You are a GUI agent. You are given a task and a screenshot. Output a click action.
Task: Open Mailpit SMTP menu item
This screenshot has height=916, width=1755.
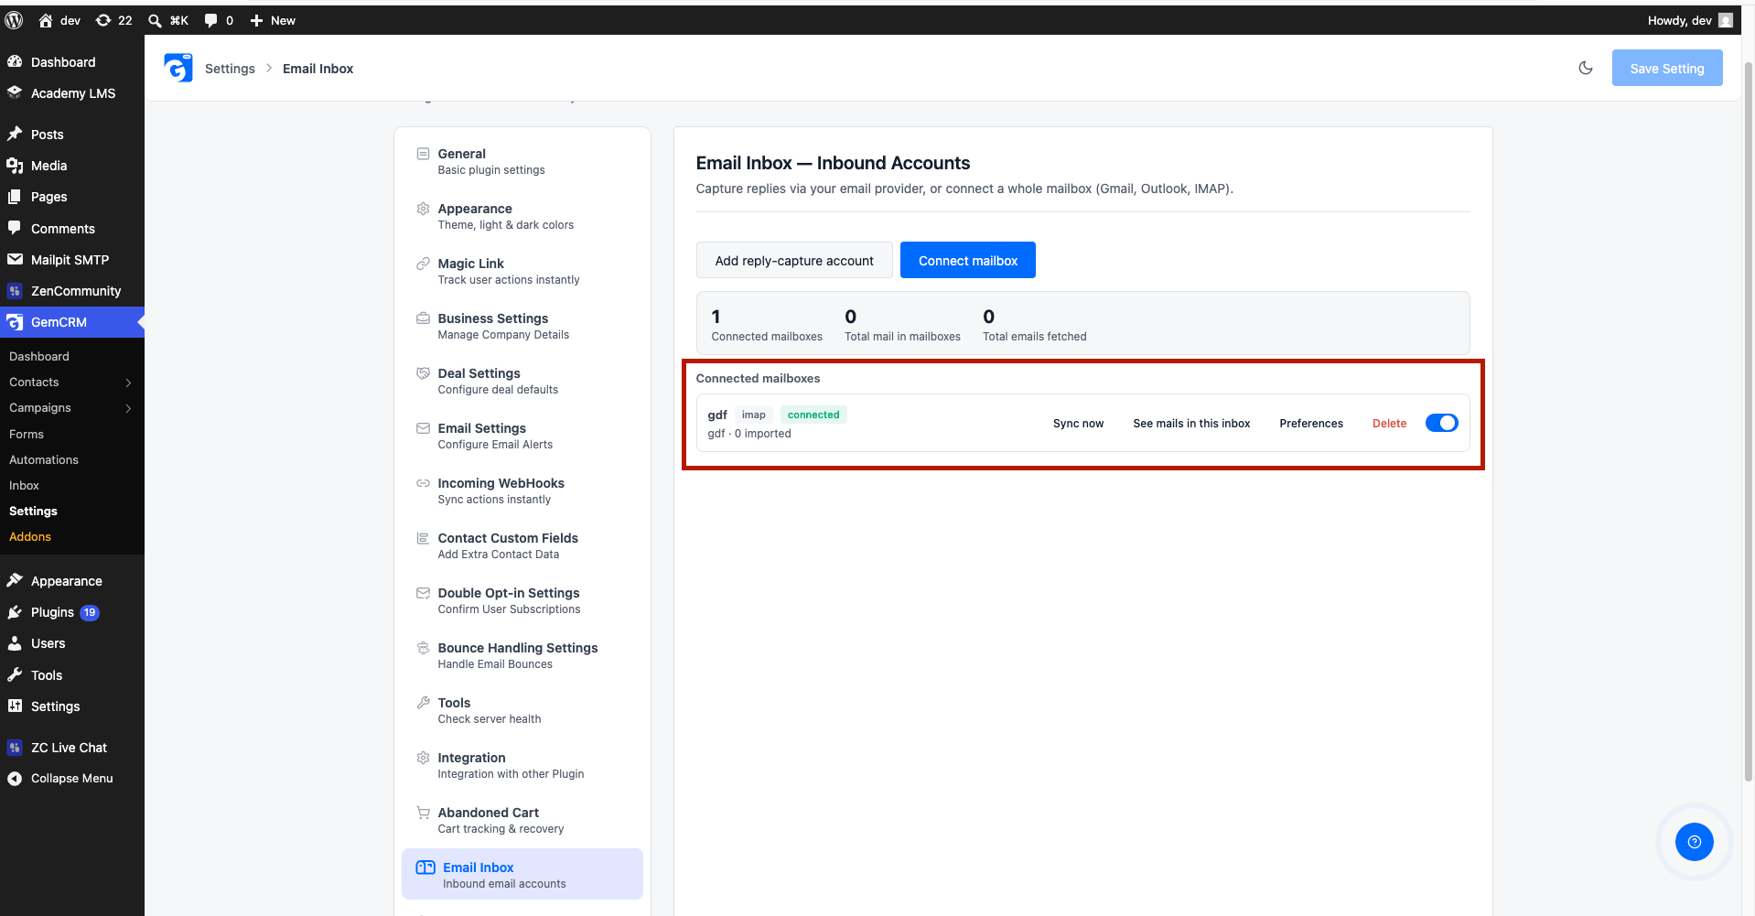[x=72, y=260]
